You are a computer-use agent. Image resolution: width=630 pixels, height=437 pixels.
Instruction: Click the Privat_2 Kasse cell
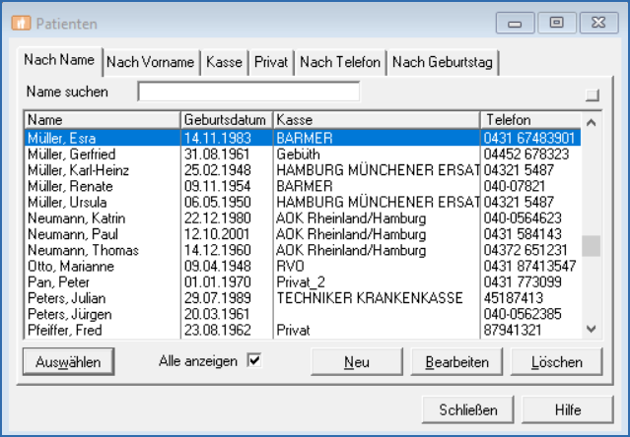[301, 282]
